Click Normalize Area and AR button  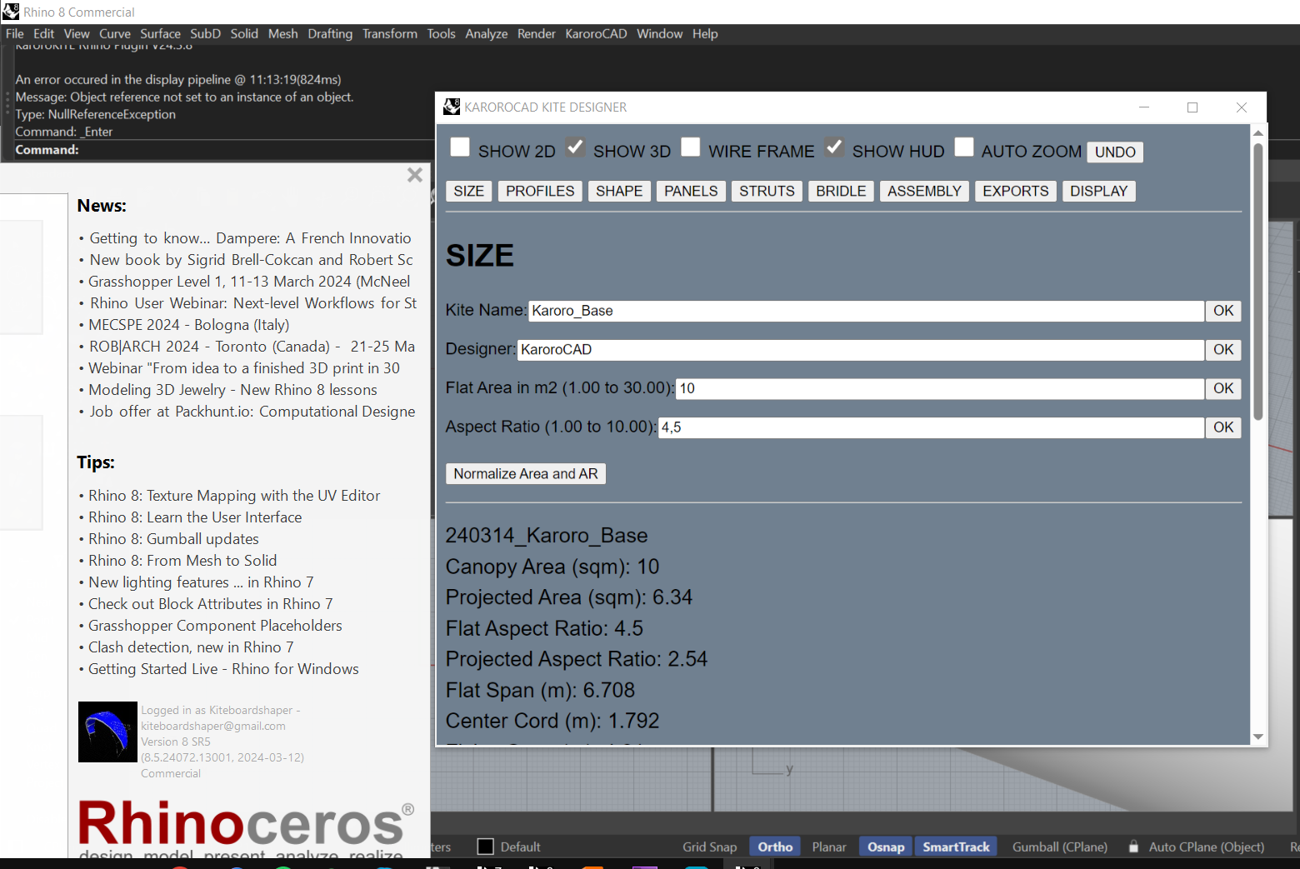[526, 473]
